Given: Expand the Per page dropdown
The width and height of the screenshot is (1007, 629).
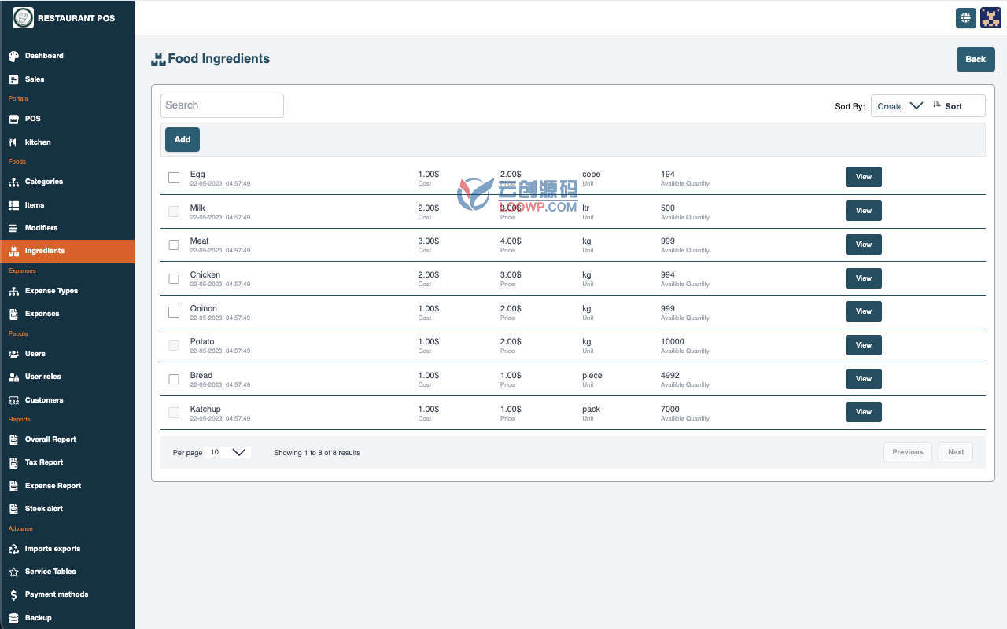Looking at the screenshot, I should 228,452.
